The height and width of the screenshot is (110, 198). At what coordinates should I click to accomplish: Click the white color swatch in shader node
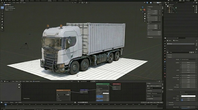coord(106,93)
